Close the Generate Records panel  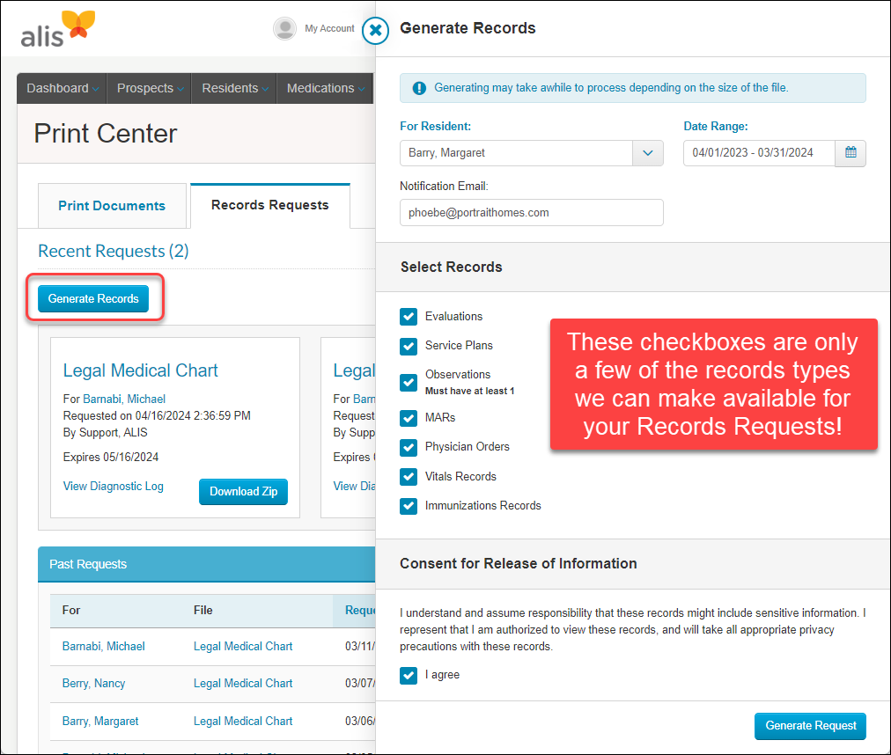375,30
